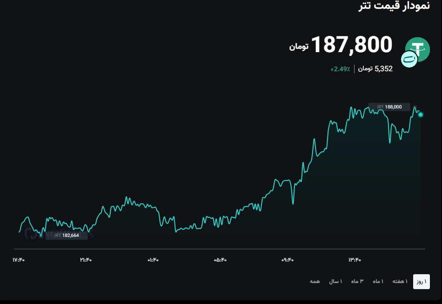Select the ۱ ماه time range tab

(378, 282)
